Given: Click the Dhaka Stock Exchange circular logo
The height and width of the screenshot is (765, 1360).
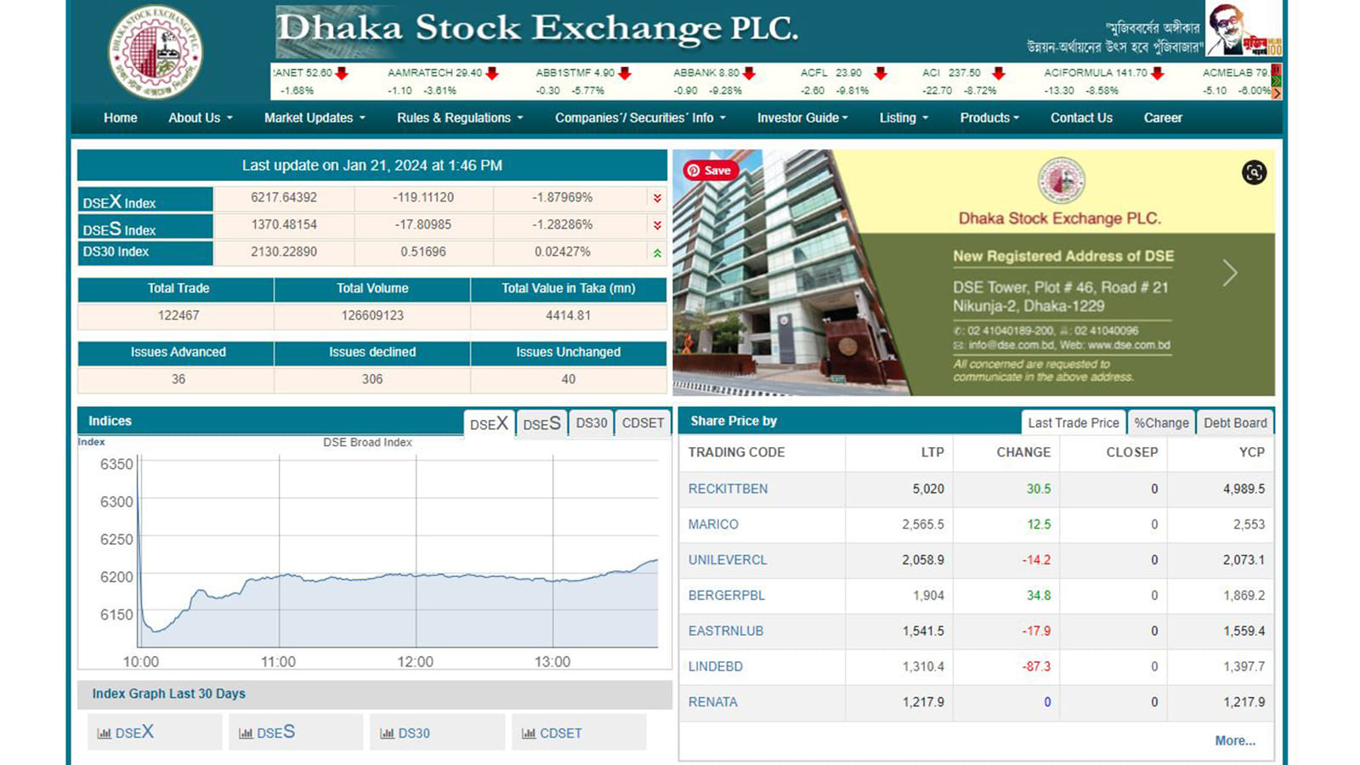Looking at the screenshot, I should (x=156, y=52).
